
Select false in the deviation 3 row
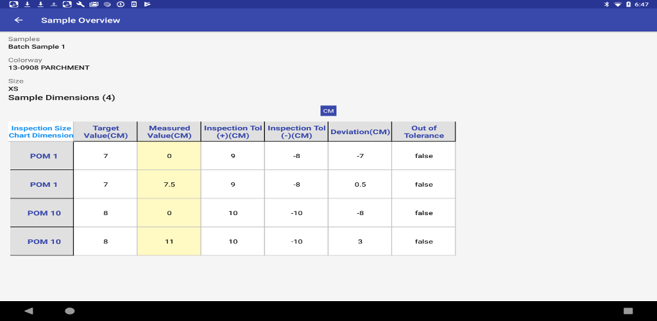coord(424,241)
